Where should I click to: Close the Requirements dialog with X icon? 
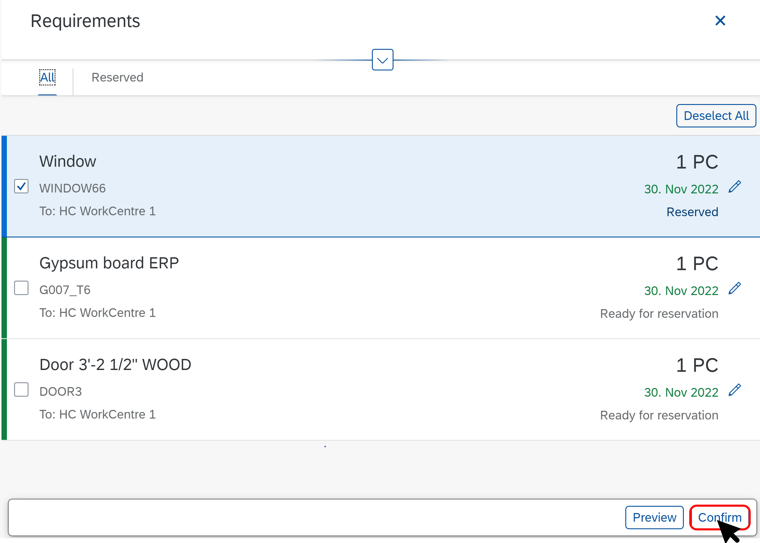(x=720, y=21)
